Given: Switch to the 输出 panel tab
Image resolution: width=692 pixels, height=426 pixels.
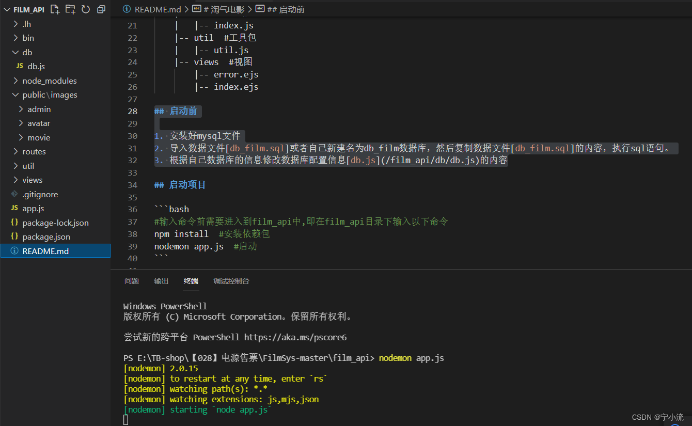Looking at the screenshot, I should [161, 281].
